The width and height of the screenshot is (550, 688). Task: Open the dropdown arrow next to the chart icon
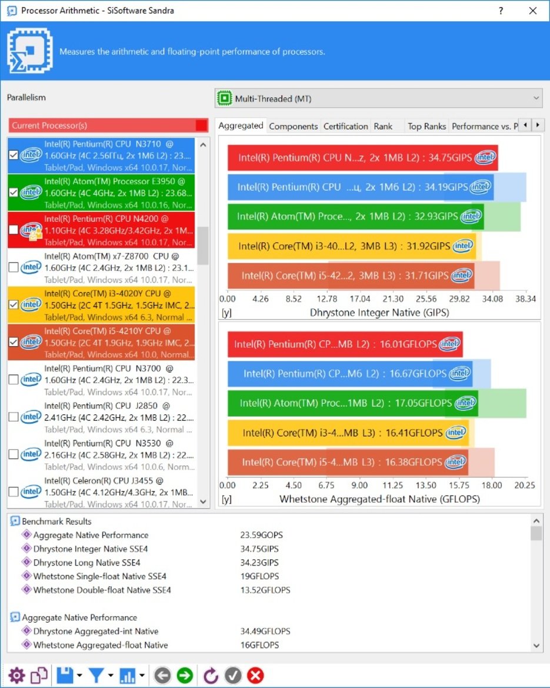click(x=142, y=676)
